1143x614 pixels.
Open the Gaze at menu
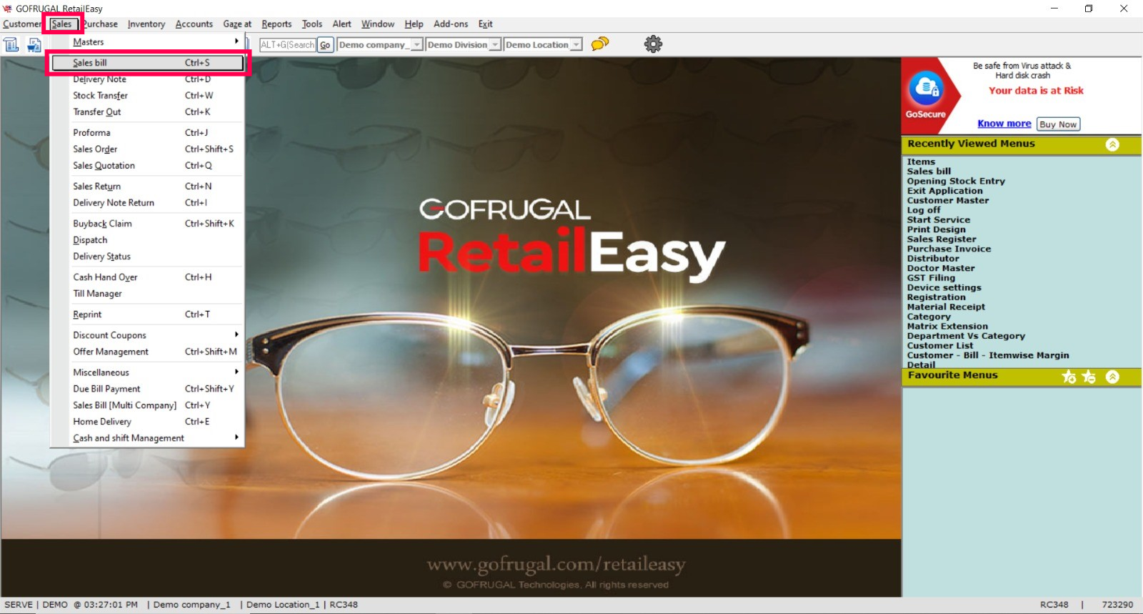[237, 24]
